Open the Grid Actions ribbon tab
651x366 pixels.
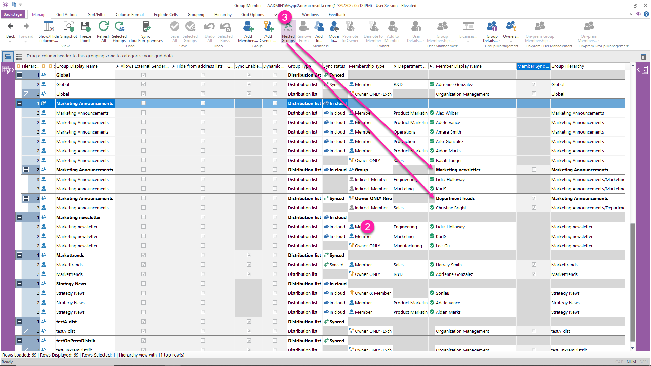tap(67, 15)
